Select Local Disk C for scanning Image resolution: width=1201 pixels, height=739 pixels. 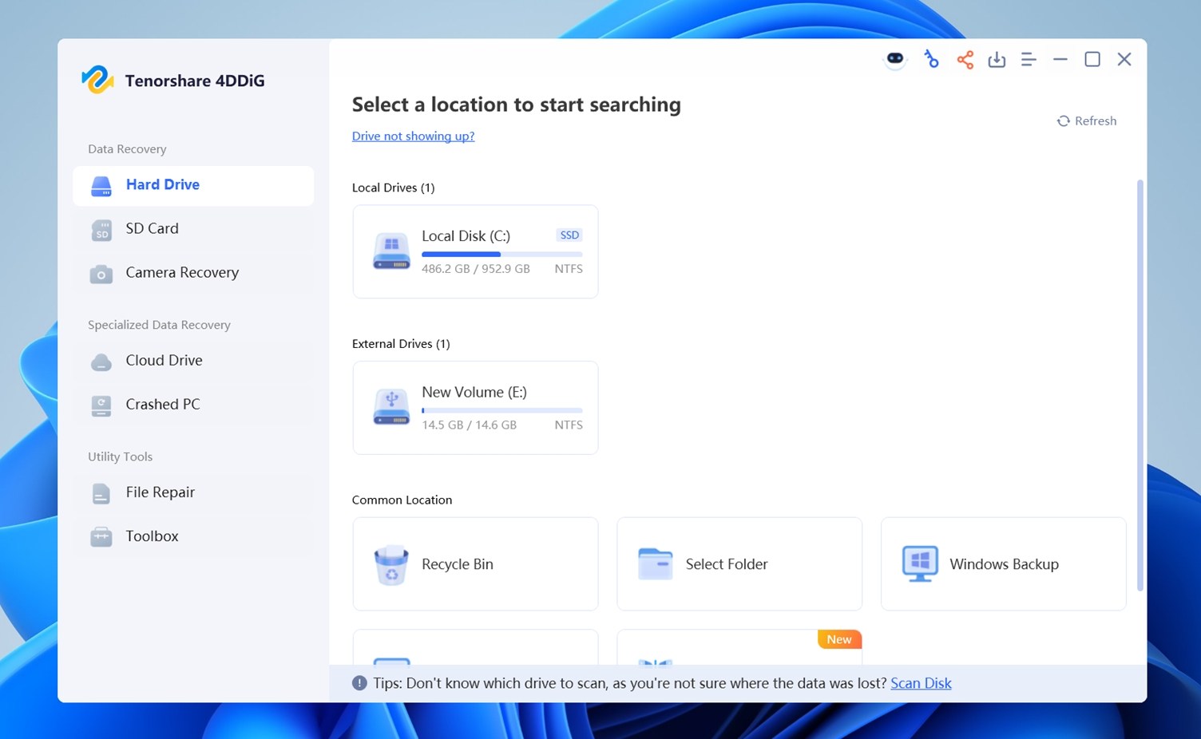point(475,251)
